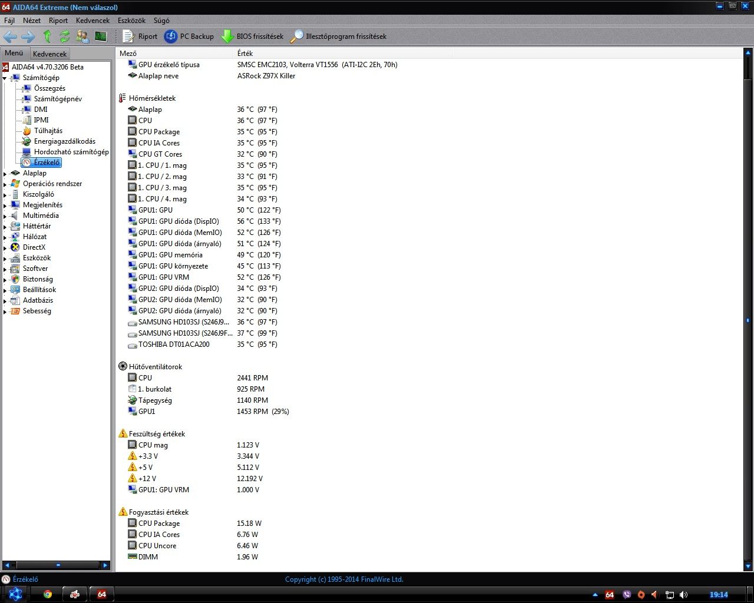Open the Súgó menu
The width and height of the screenshot is (754, 603).
[x=161, y=20]
